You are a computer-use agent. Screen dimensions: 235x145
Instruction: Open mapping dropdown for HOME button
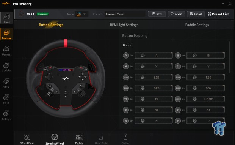coord(205,99)
